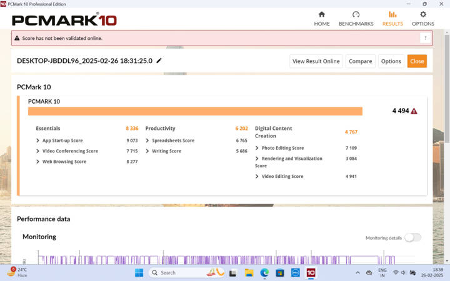Open the weather widget showing 24°C
This screenshot has width=450, height=281.
click(x=17, y=272)
